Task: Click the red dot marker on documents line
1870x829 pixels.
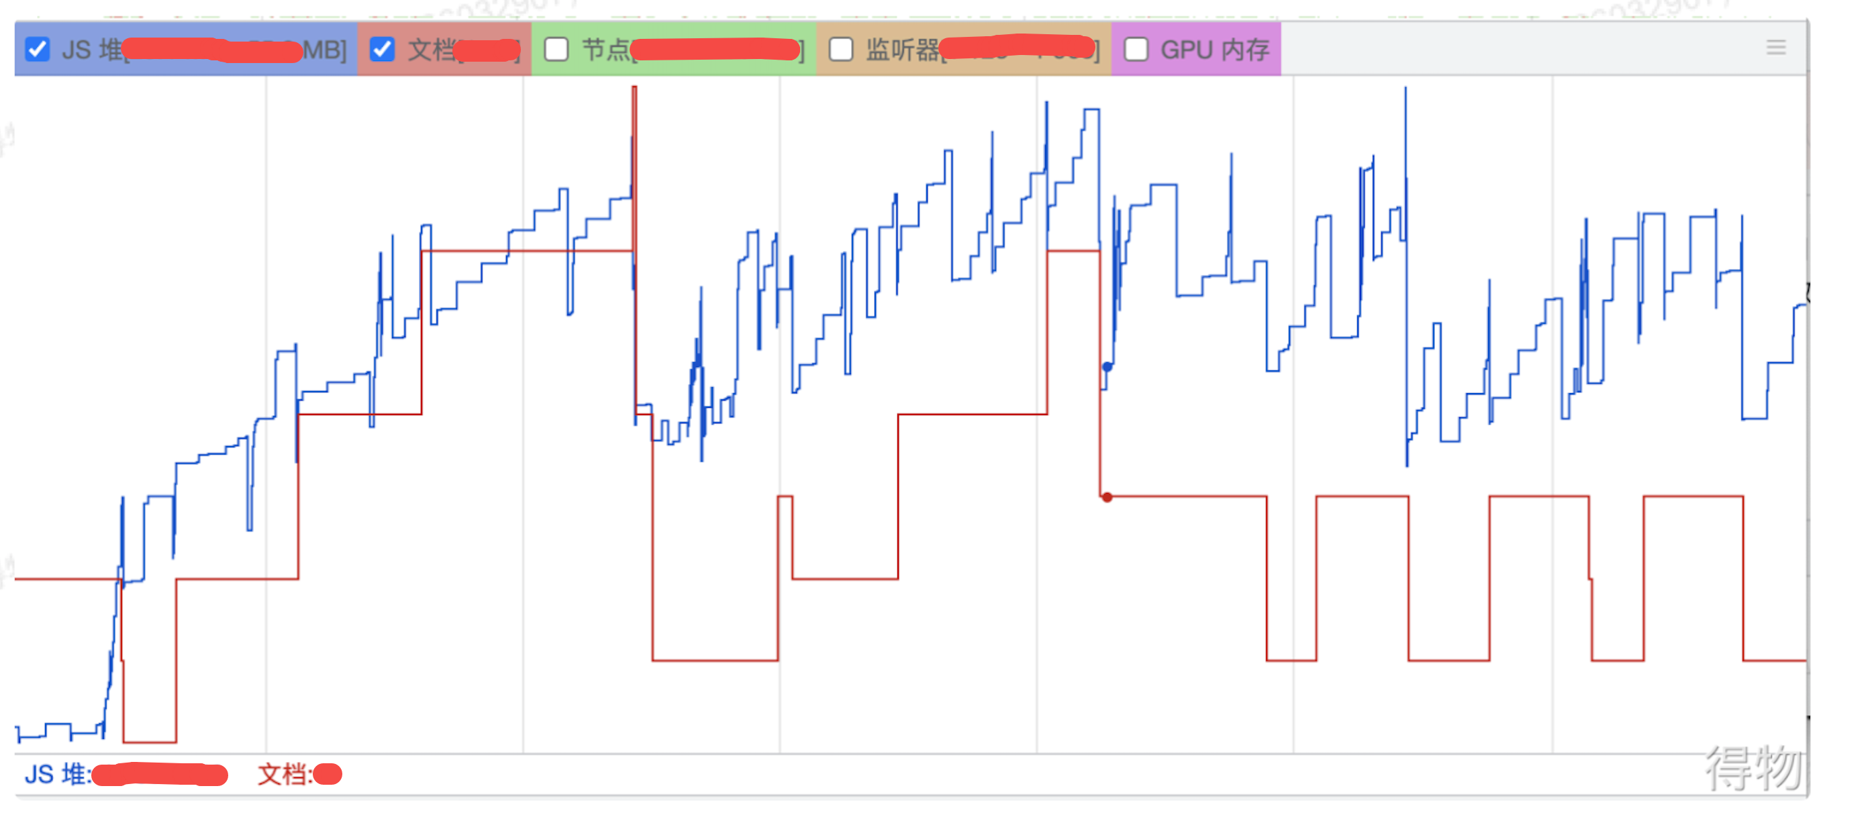Action: (1106, 498)
